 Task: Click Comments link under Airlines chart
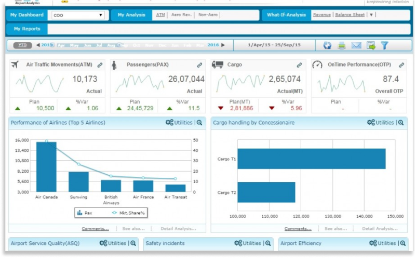pyautogui.click(x=95, y=228)
